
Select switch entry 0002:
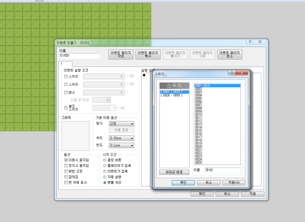[x=218, y=89]
